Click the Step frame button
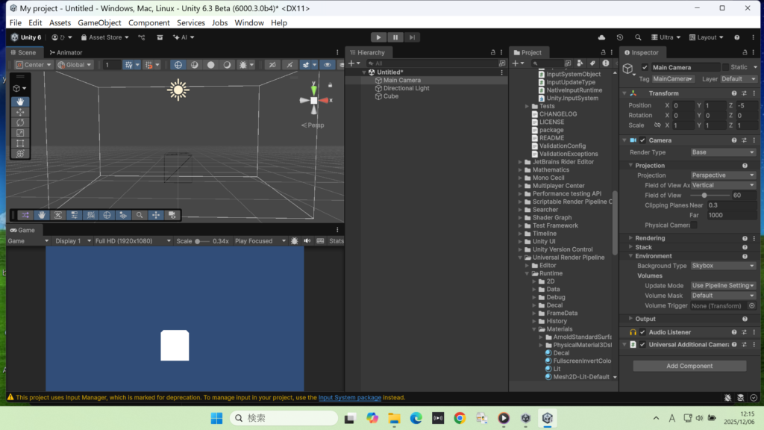 412,37
